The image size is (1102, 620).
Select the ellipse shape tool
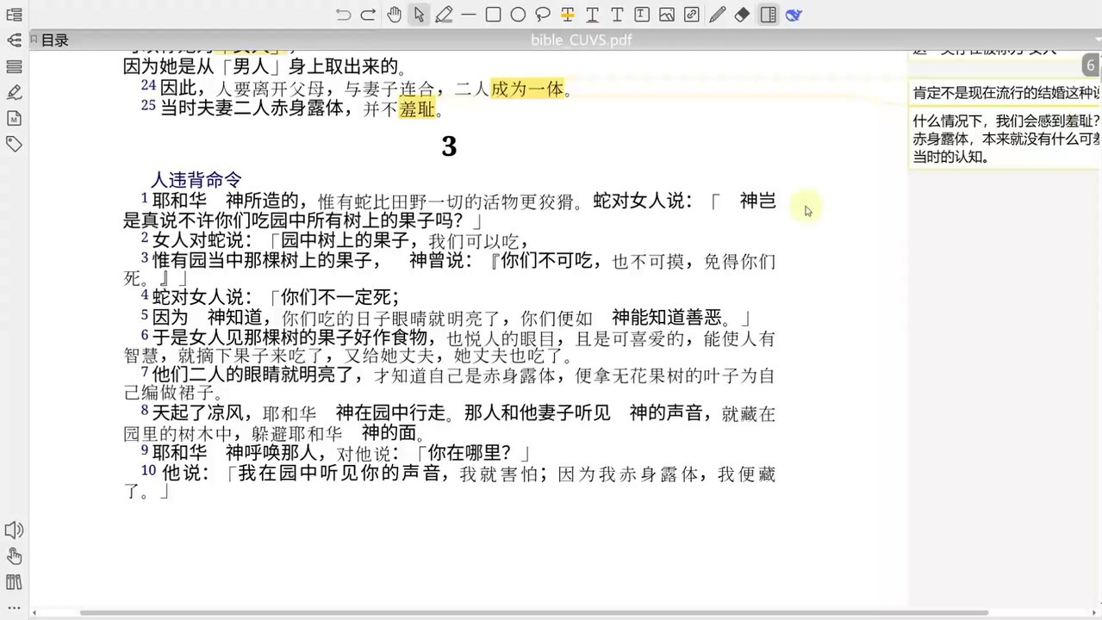click(x=518, y=15)
